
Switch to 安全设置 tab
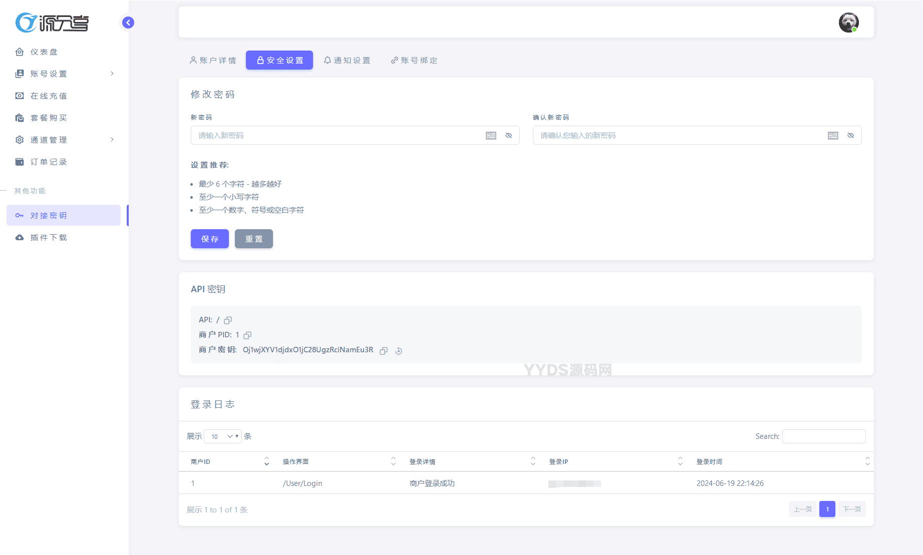click(279, 60)
